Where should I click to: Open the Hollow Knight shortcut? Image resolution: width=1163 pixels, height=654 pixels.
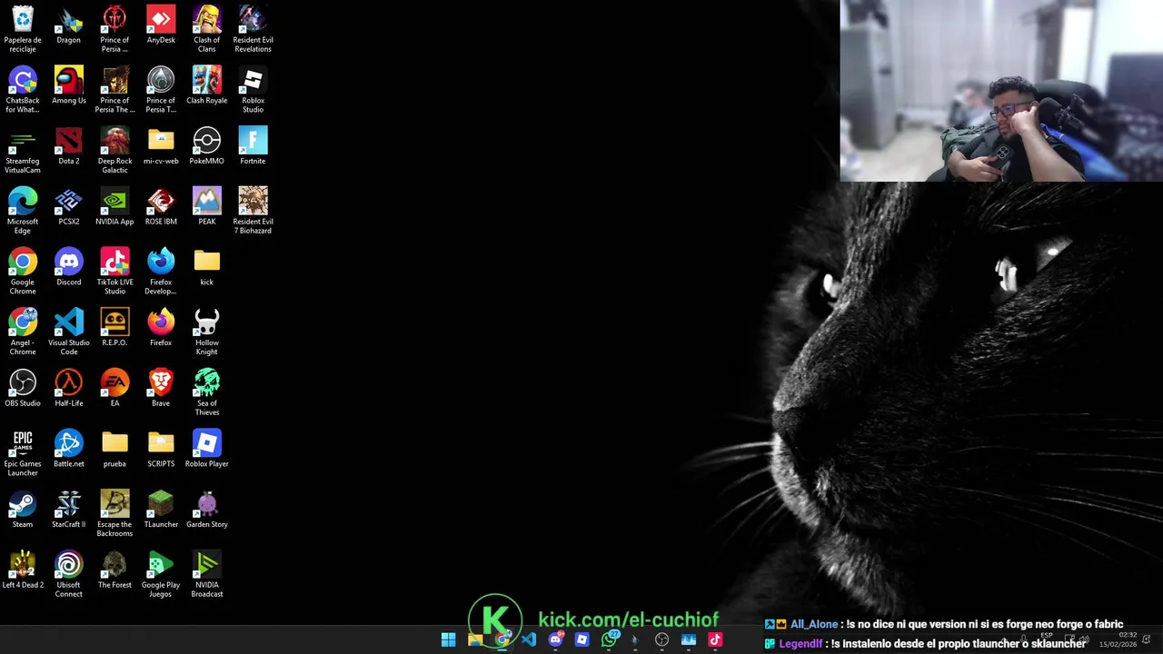click(207, 332)
